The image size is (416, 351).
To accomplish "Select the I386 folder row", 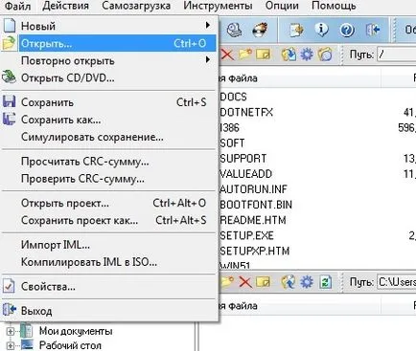I will click(229, 128).
